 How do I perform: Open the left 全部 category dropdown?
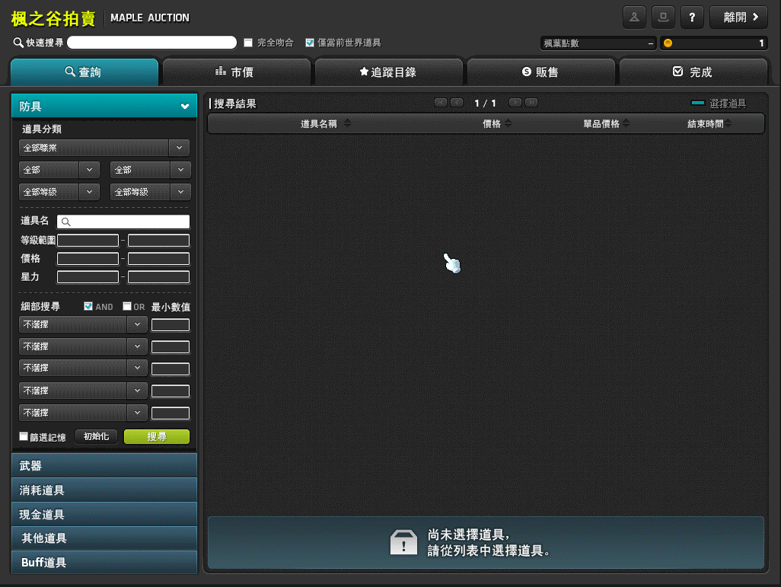point(59,170)
